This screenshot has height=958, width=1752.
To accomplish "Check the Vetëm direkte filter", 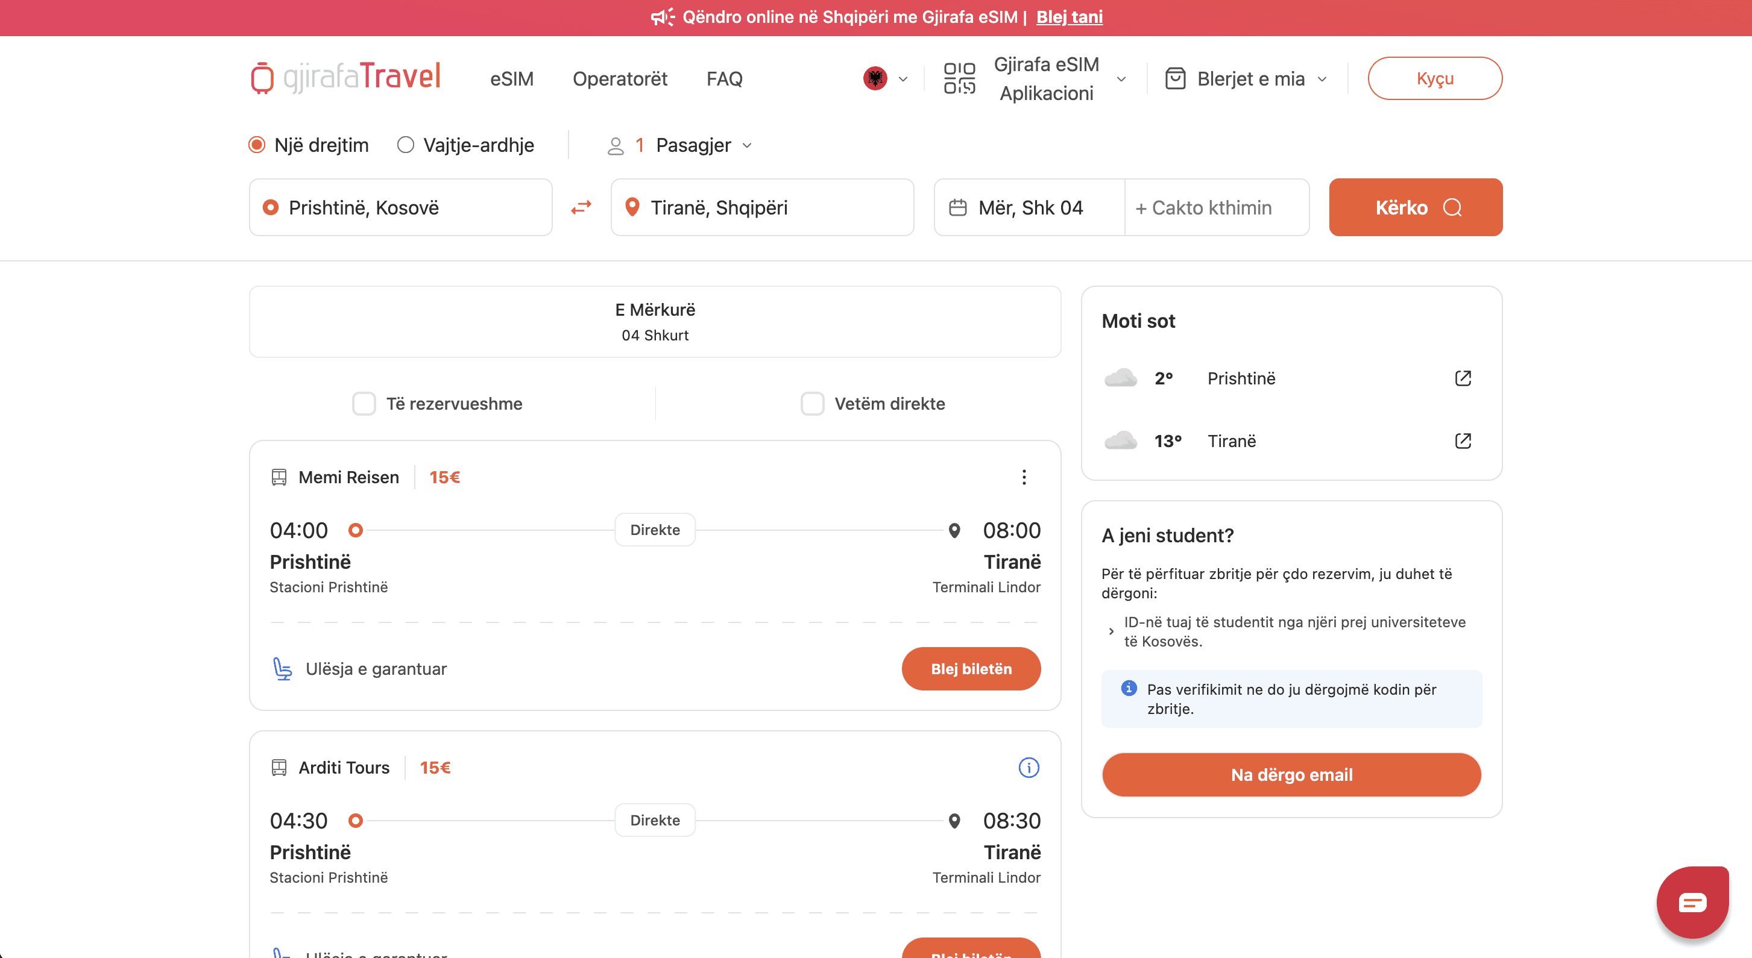I will [812, 403].
